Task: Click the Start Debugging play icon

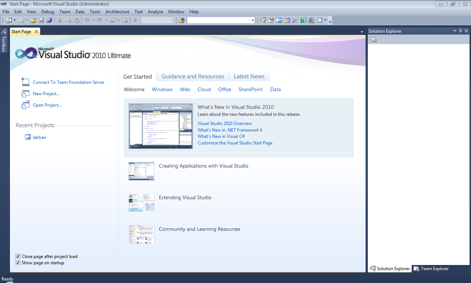Action: (x=136, y=20)
